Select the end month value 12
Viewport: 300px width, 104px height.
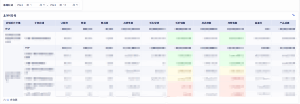64,5
